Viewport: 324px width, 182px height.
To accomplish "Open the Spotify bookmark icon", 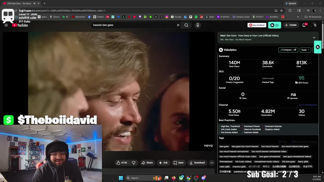I will click(x=196, y=17).
